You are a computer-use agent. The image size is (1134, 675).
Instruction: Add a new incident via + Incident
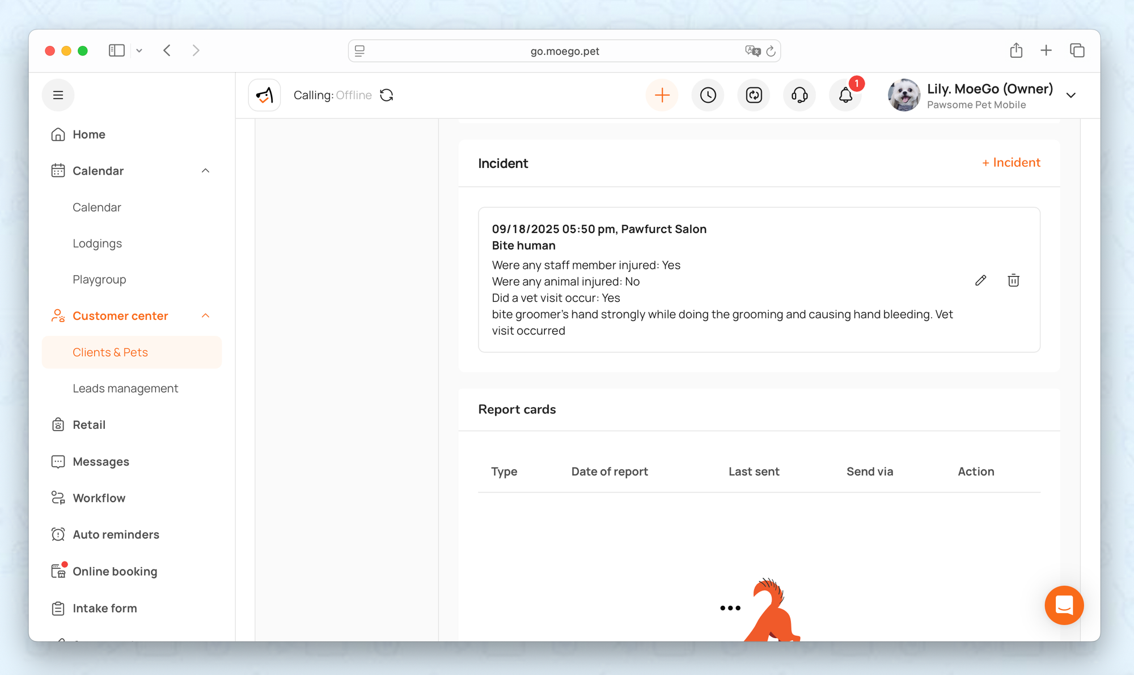(1011, 163)
